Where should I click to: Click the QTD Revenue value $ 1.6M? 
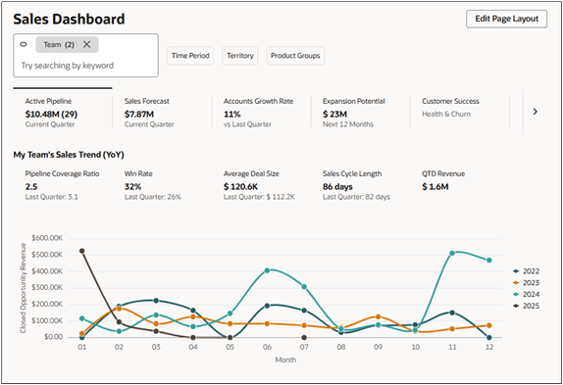[x=435, y=187]
